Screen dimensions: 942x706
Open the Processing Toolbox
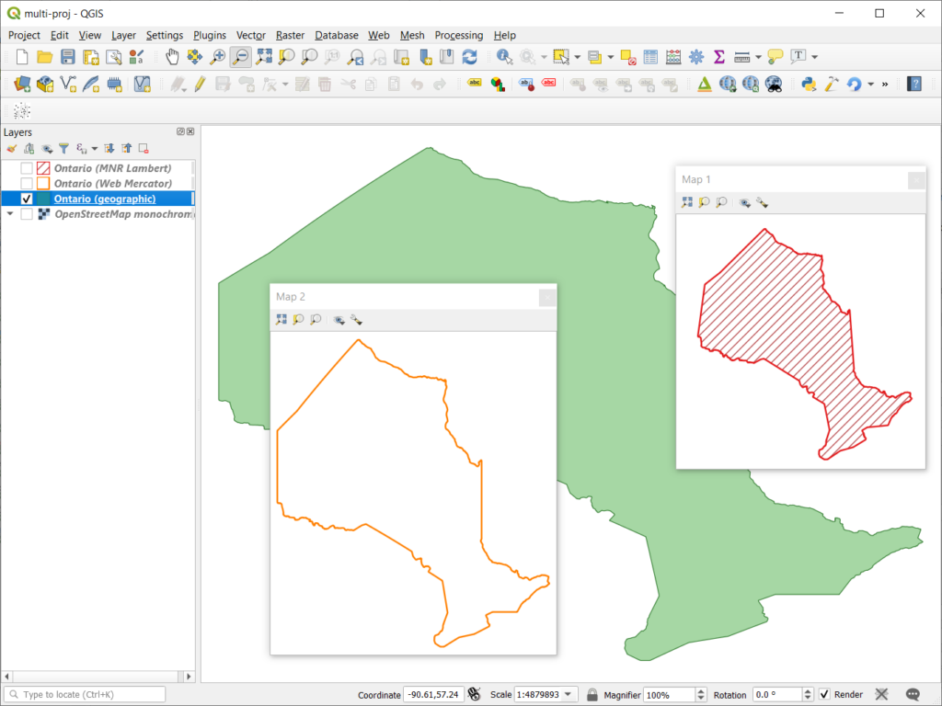click(x=697, y=56)
